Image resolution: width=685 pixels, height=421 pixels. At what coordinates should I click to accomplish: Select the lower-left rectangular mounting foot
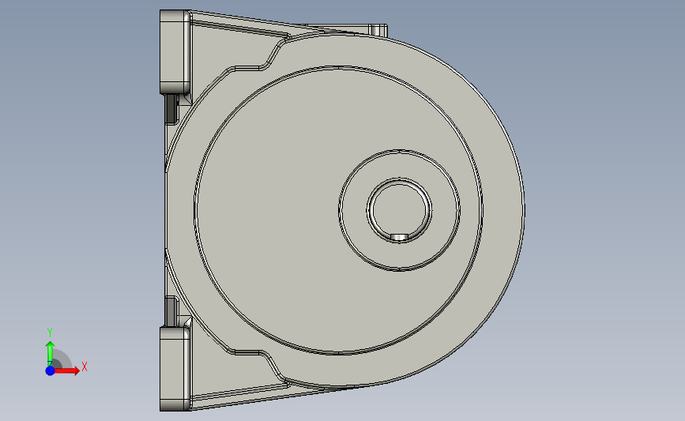(175, 369)
